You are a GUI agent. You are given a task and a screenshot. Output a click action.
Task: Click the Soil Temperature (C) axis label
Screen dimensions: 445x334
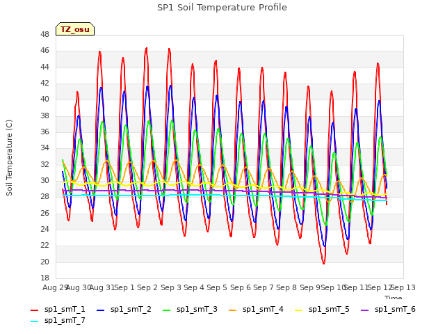coord(9,158)
